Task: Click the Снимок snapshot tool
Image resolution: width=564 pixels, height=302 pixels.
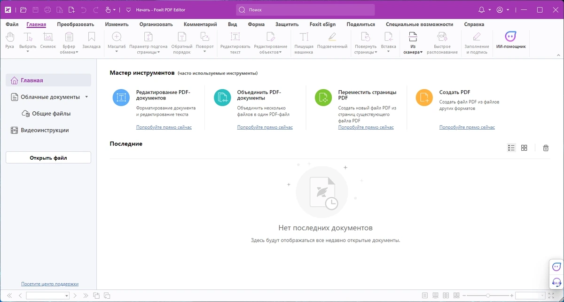Action: click(x=48, y=40)
